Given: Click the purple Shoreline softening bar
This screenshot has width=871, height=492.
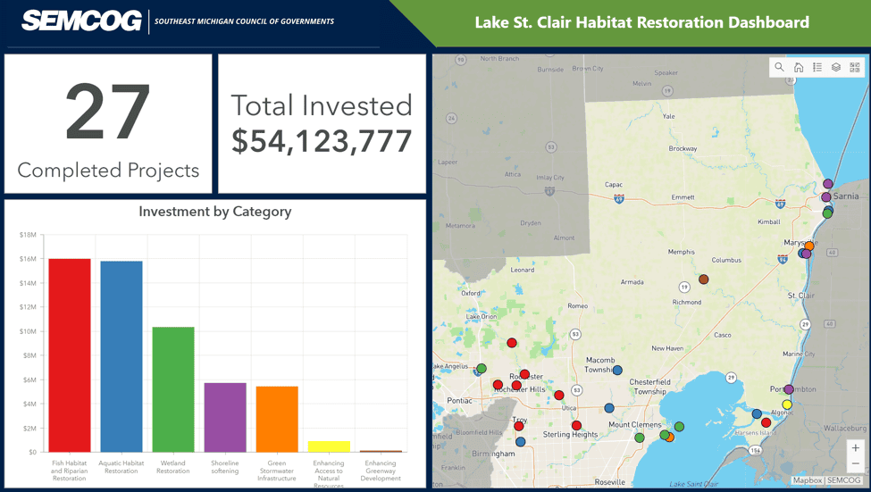Looking at the screenshot, I should tap(225, 417).
